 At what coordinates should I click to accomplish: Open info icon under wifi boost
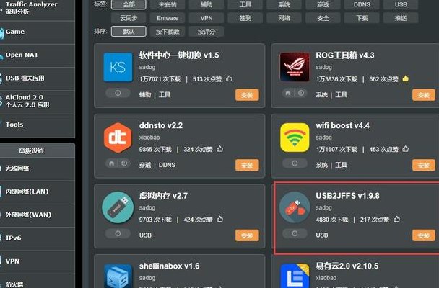click(x=295, y=163)
